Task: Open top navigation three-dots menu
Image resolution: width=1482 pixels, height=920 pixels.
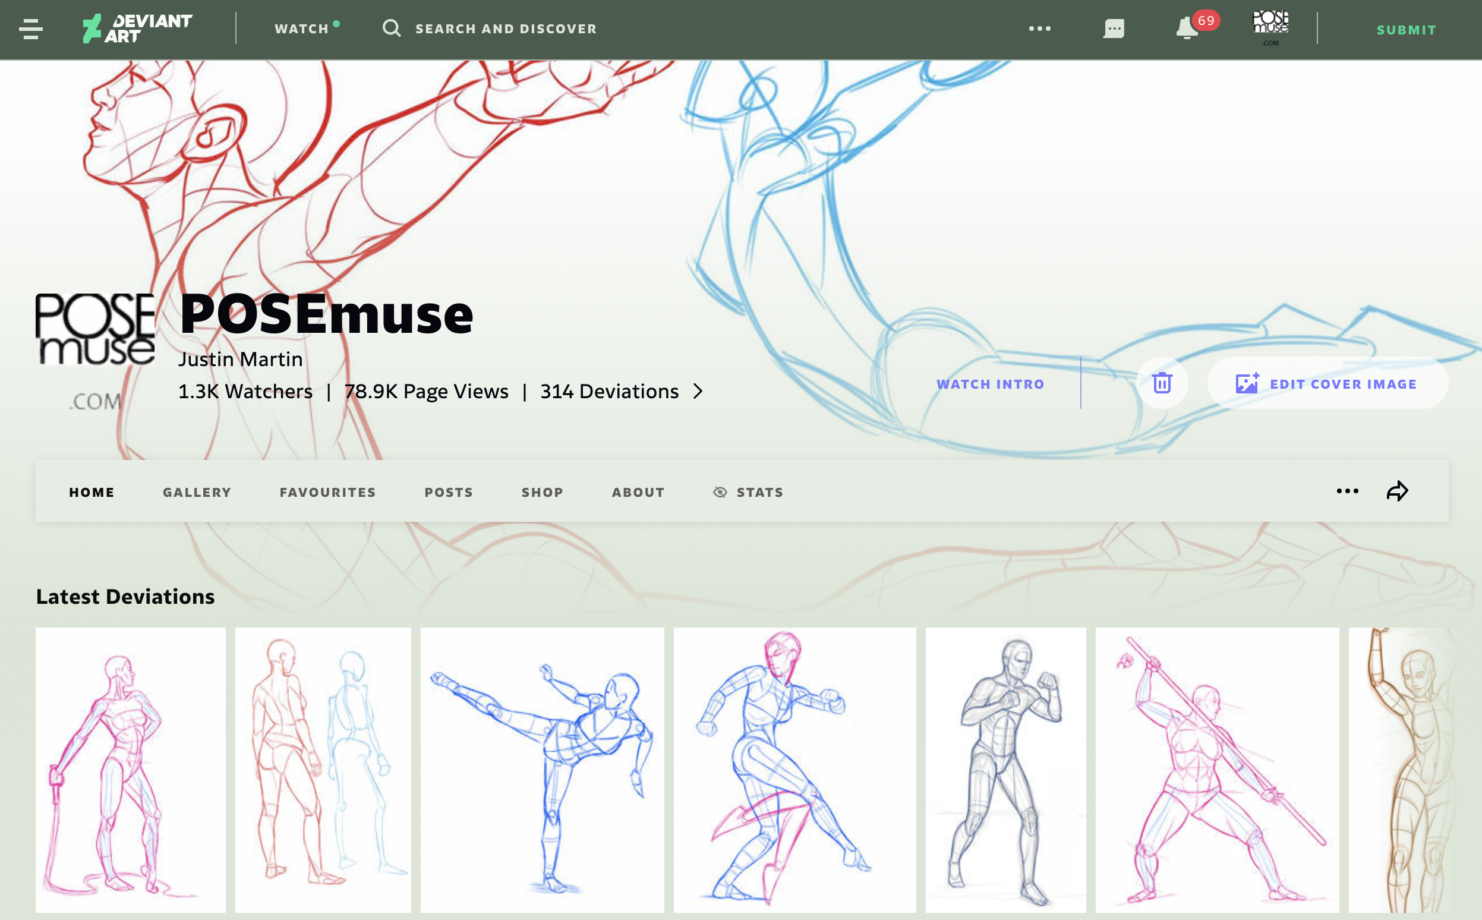Action: [1039, 29]
